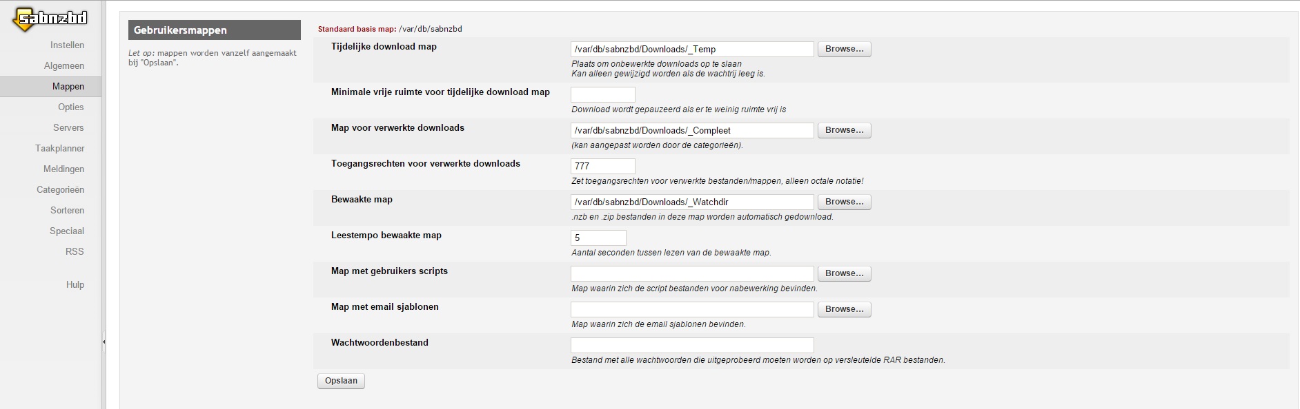Focus the Minimale vrije ruimte input field
Image resolution: width=1300 pixels, height=409 pixels.
coord(603,94)
